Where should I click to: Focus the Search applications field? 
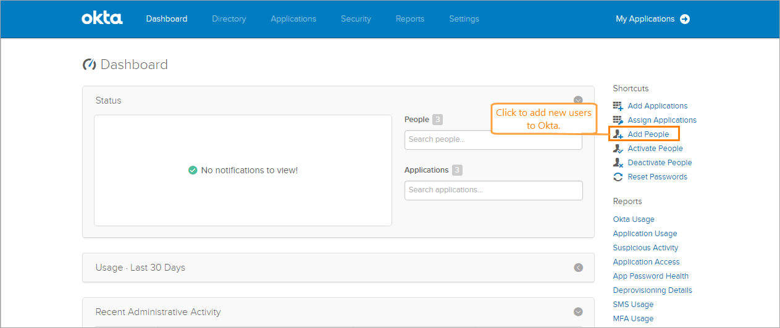pos(493,191)
